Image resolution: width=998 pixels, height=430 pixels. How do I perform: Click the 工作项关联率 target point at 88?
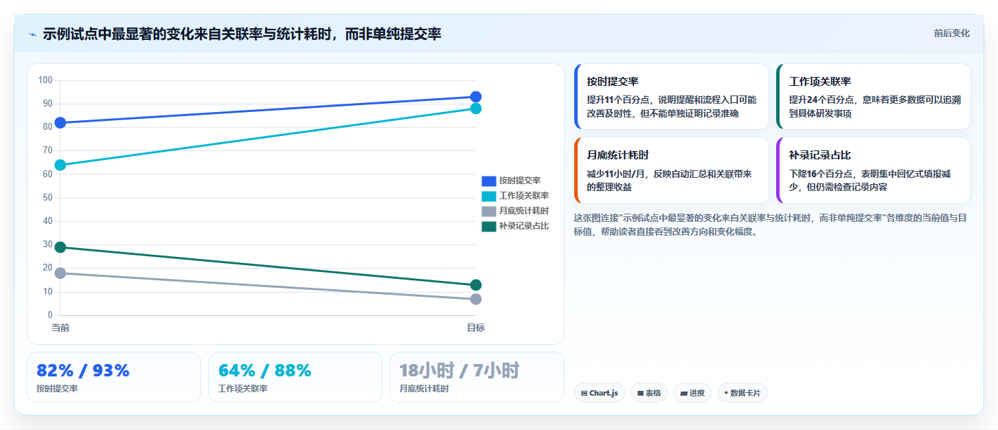(x=476, y=109)
